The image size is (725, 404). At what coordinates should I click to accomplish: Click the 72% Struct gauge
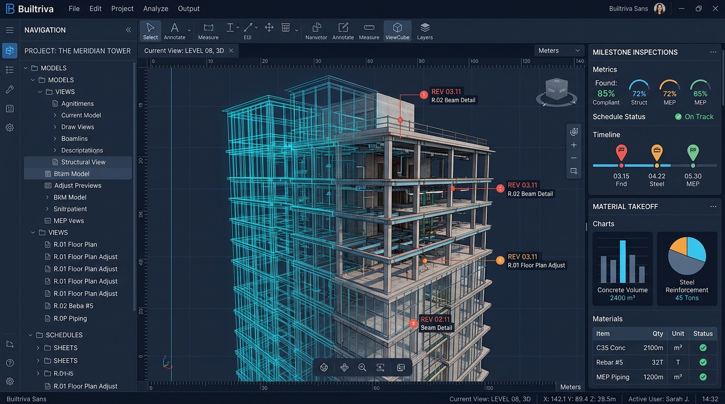[639, 93]
